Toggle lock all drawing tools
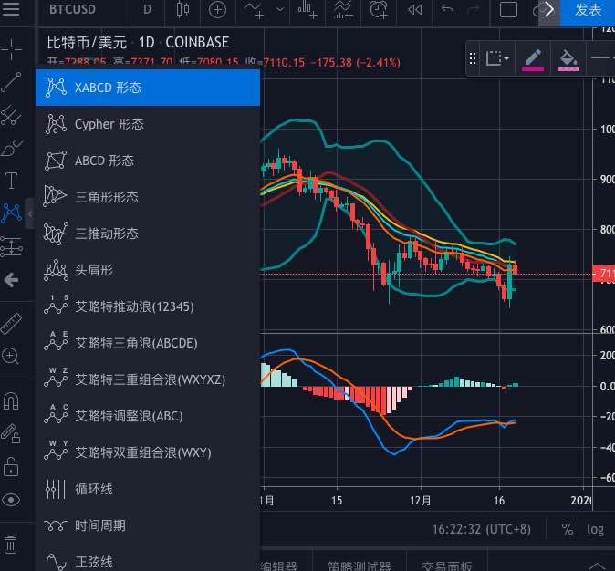Screen dimensions: 615x571 11,467
